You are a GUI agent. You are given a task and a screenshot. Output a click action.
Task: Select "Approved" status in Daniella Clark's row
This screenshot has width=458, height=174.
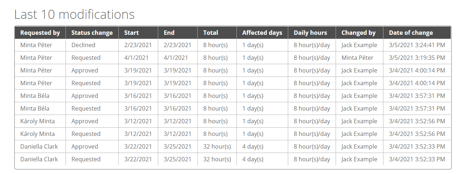(x=85, y=146)
